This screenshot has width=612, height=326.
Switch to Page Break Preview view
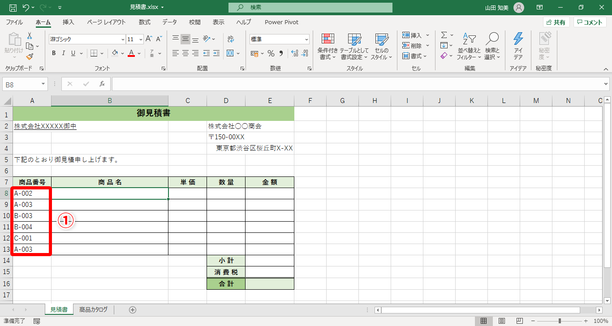point(520,321)
